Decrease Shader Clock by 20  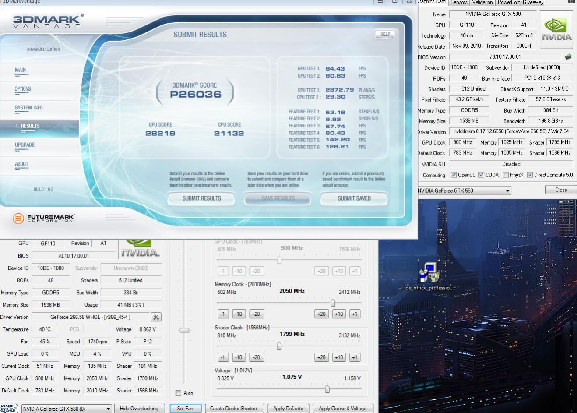(256, 357)
